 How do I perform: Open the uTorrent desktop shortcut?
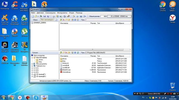24,32
